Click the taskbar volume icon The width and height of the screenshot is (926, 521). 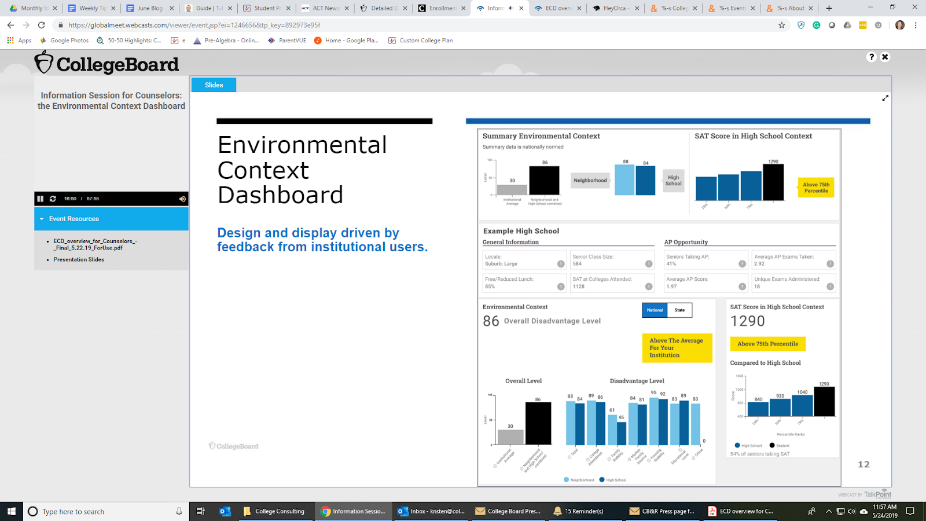pos(852,511)
